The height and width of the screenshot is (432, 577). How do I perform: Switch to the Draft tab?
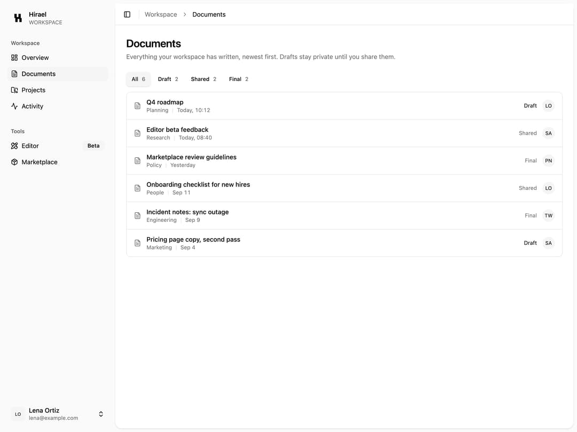168,79
